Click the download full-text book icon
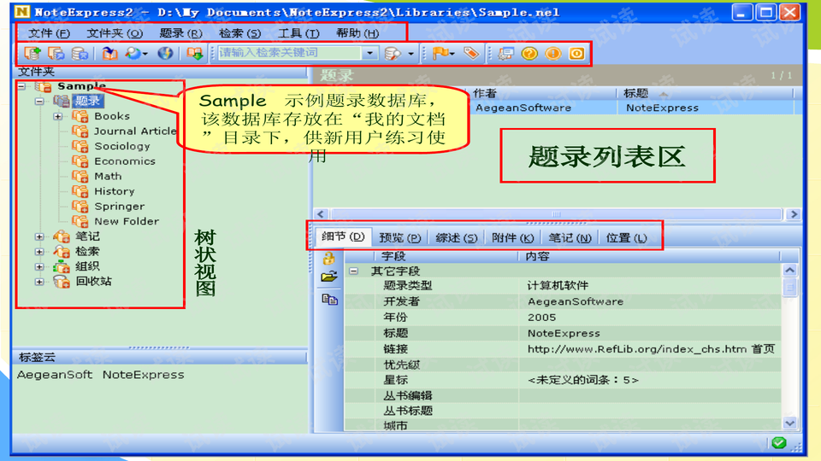Screen dimensions: 821x461 point(195,53)
